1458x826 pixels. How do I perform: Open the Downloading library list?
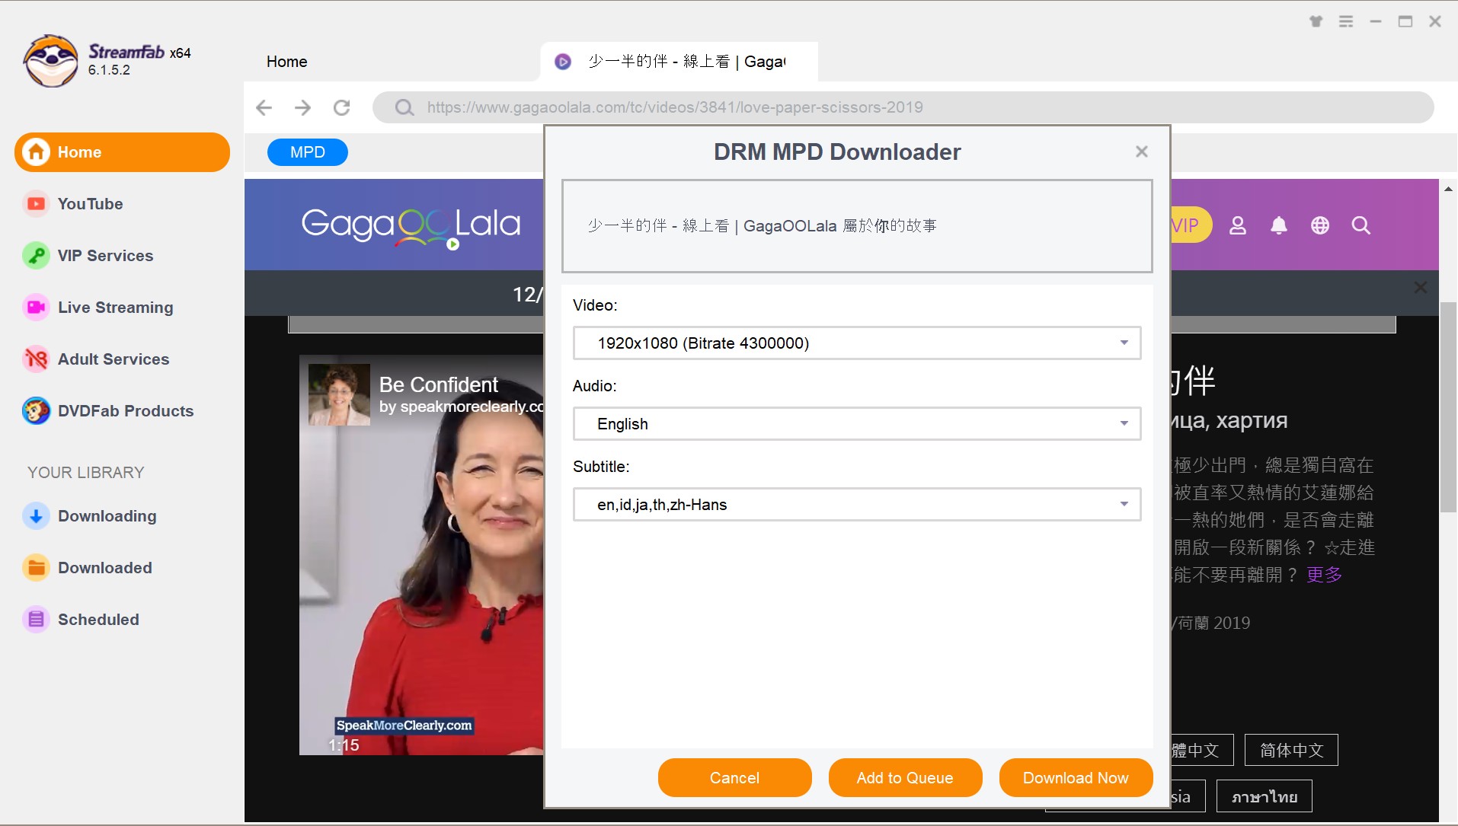(x=107, y=516)
